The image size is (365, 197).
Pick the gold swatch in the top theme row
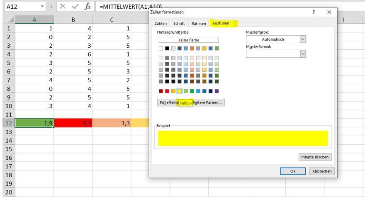pos(204,48)
